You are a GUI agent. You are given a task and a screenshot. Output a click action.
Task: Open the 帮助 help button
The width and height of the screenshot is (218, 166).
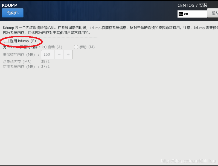(213, 13)
